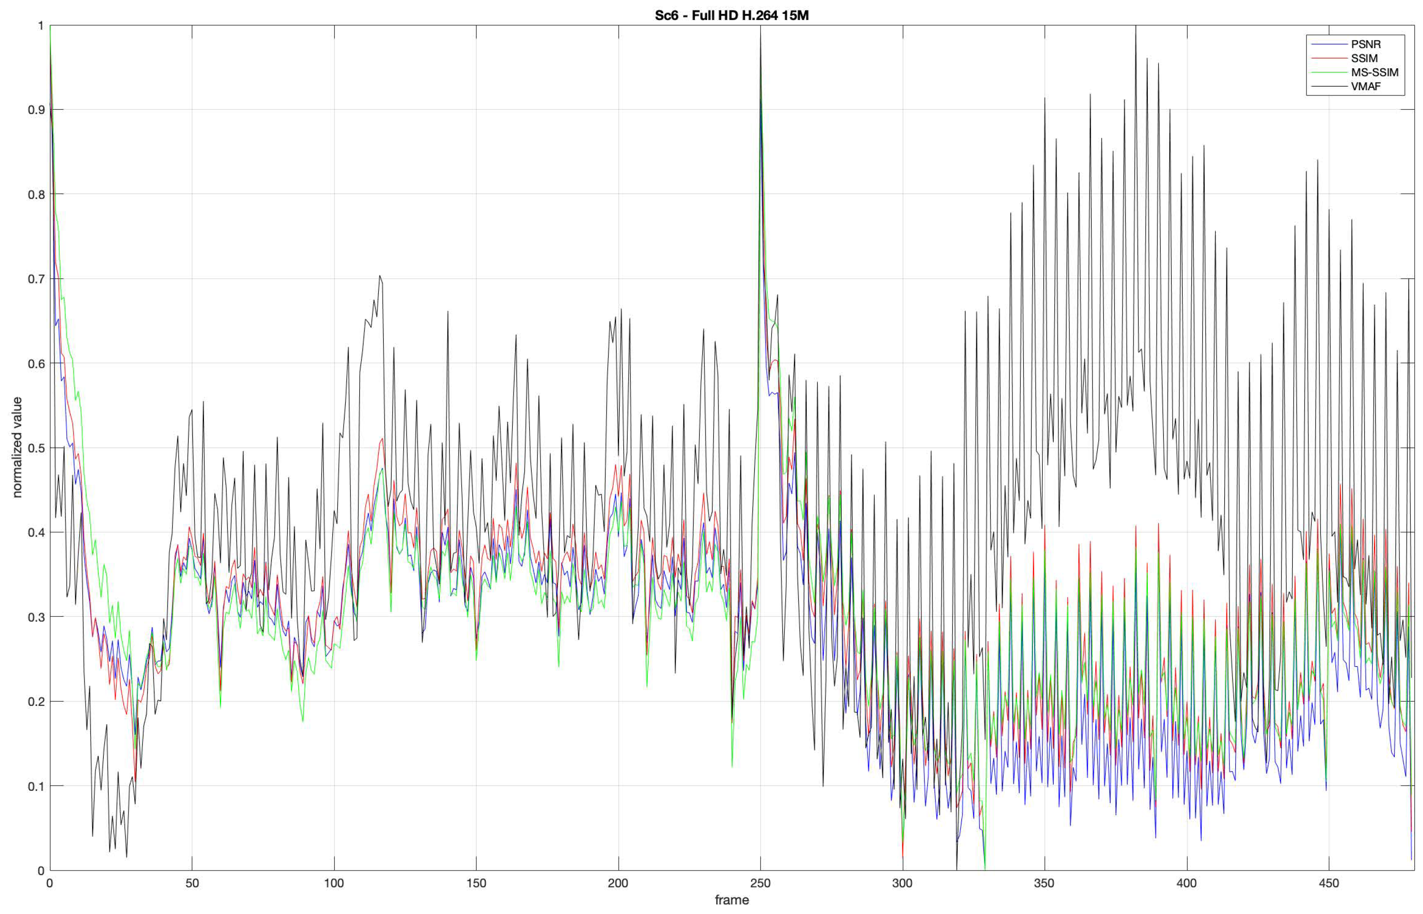Click the y-axis tick label 1
Viewport: 1423px width, 914px height.
(41, 25)
